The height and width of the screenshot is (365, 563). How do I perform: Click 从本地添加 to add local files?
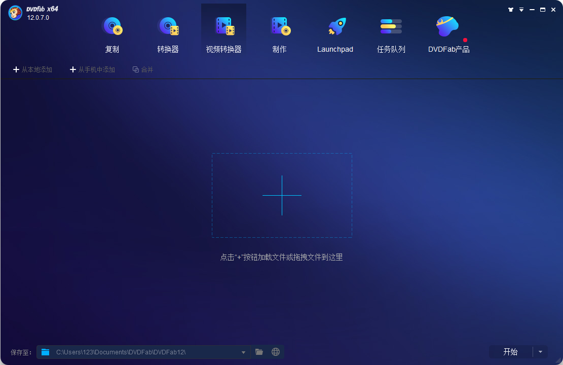[x=32, y=69]
